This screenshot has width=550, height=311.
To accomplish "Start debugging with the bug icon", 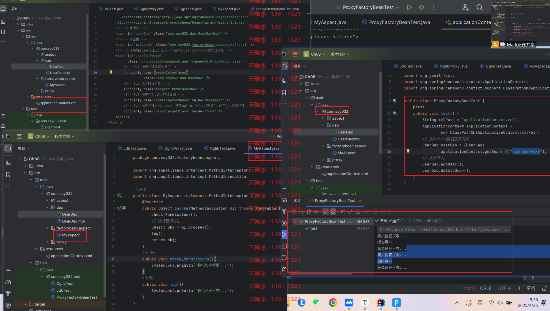I will [421, 7].
